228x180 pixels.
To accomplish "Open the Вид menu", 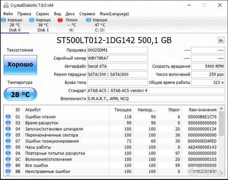I will [x=58, y=14].
